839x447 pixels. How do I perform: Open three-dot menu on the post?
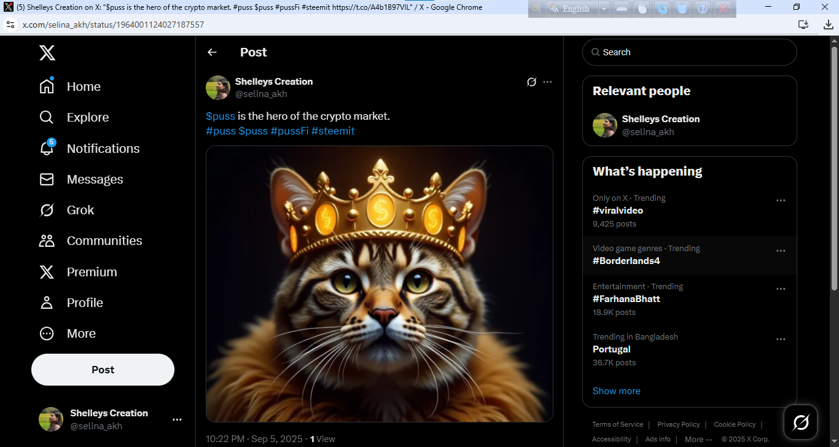[x=547, y=82]
